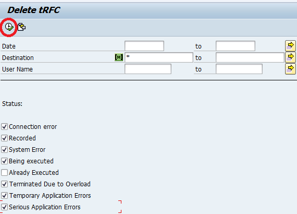Click the User Name field label

click(17, 69)
